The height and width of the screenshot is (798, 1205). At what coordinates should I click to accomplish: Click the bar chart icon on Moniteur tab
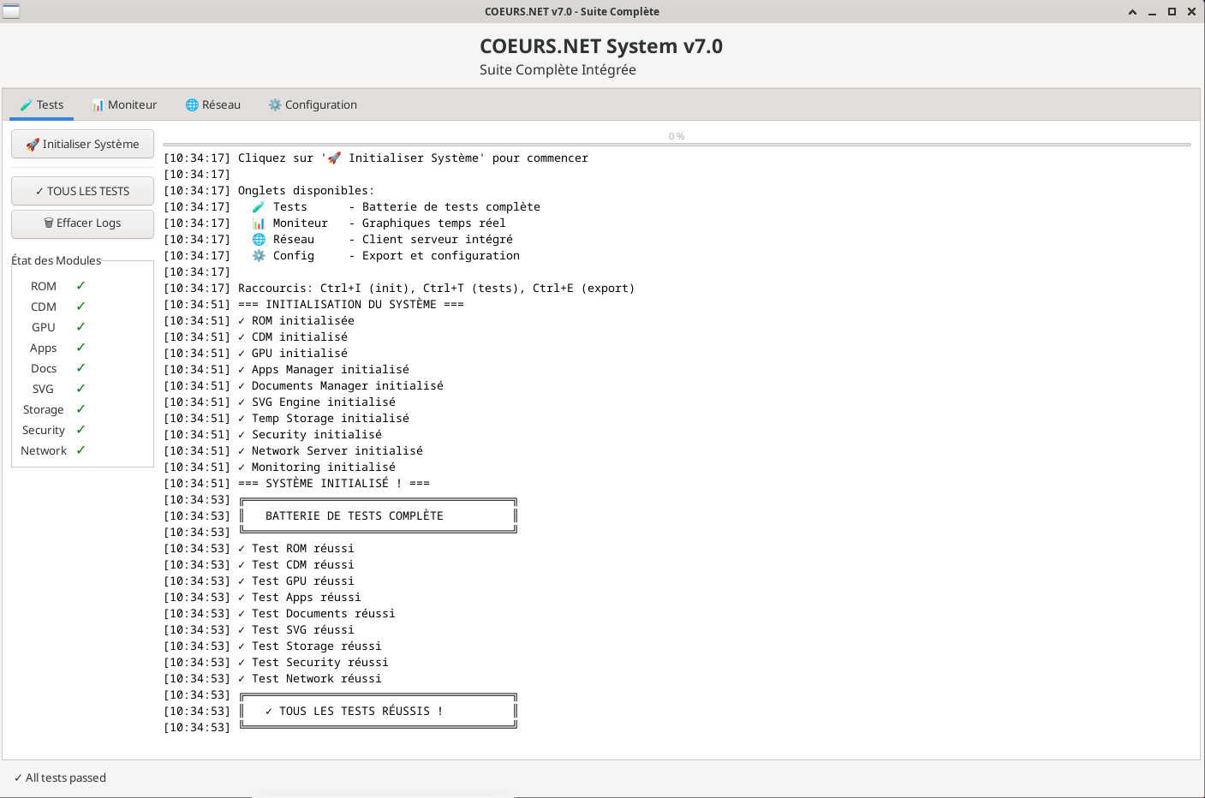coord(98,105)
